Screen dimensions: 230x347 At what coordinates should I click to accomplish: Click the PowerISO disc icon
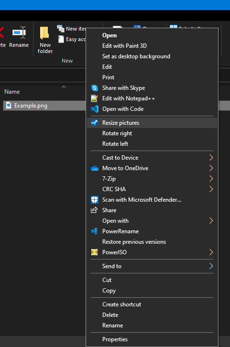pyautogui.click(x=95, y=252)
